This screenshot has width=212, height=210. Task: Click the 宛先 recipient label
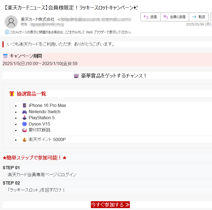[24, 24]
